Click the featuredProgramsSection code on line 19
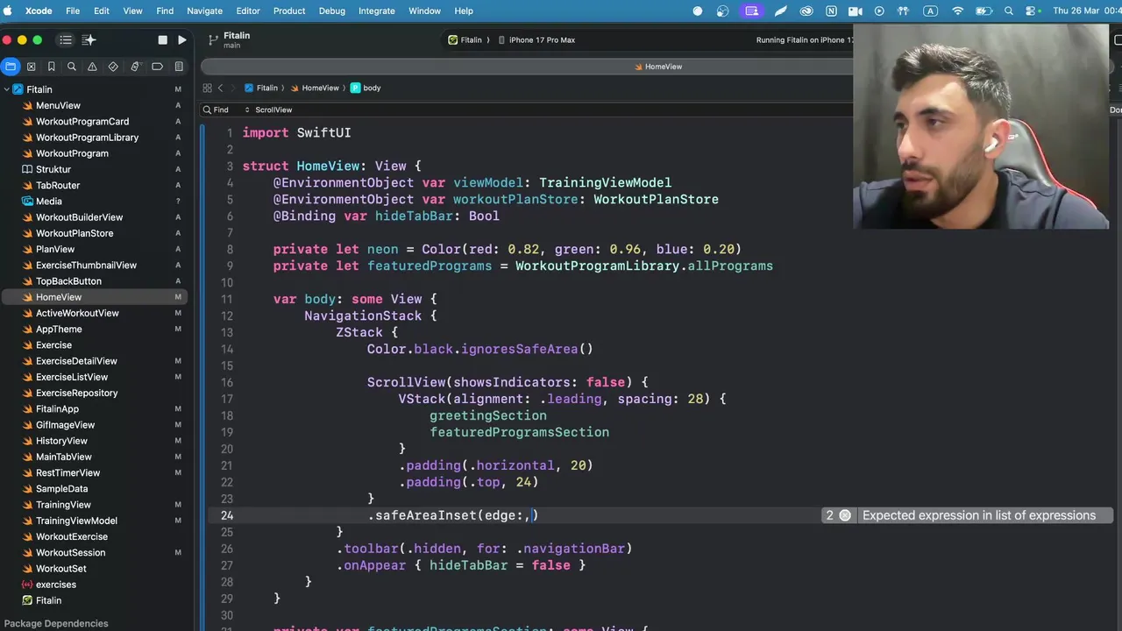Screen dimensions: 1122x631 519,432
